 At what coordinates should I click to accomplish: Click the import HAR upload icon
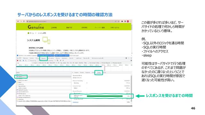61,60
